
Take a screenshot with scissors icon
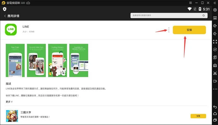tap(215, 73)
